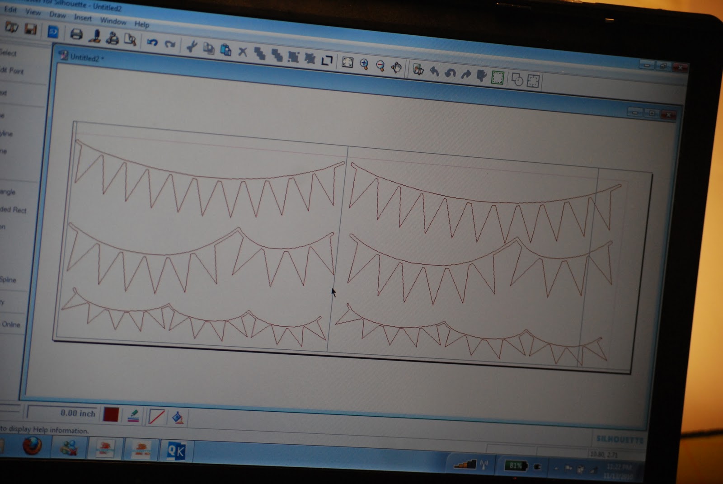Open Firefox from the taskbar

(x=32, y=446)
